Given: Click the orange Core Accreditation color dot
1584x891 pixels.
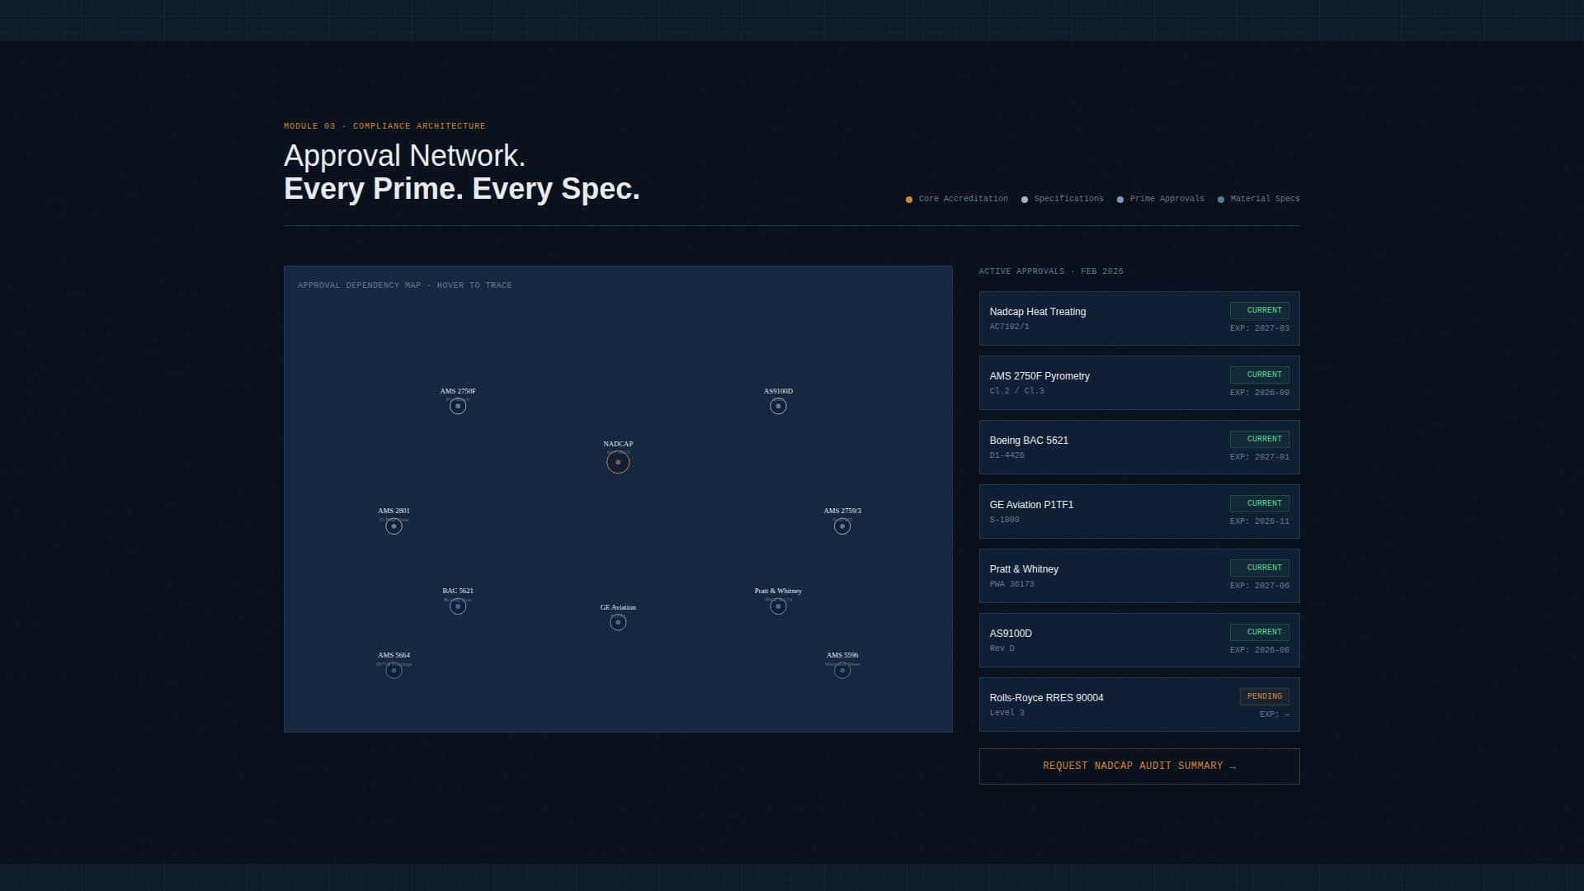Looking at the screenshot, I should pyautogui.click(x=908, y=199).
